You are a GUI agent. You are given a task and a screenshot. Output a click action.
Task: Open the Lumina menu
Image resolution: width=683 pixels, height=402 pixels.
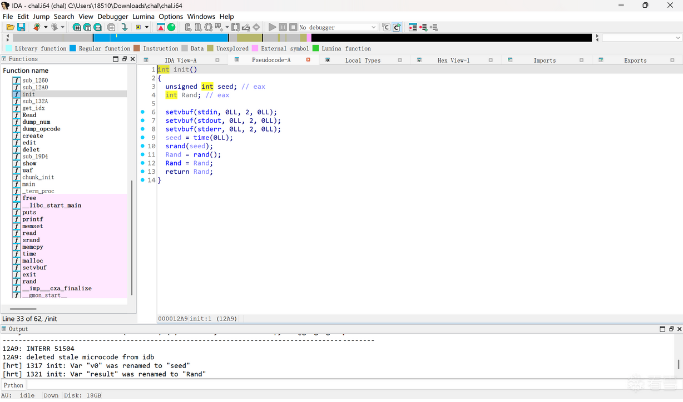[x=143, y=17]
